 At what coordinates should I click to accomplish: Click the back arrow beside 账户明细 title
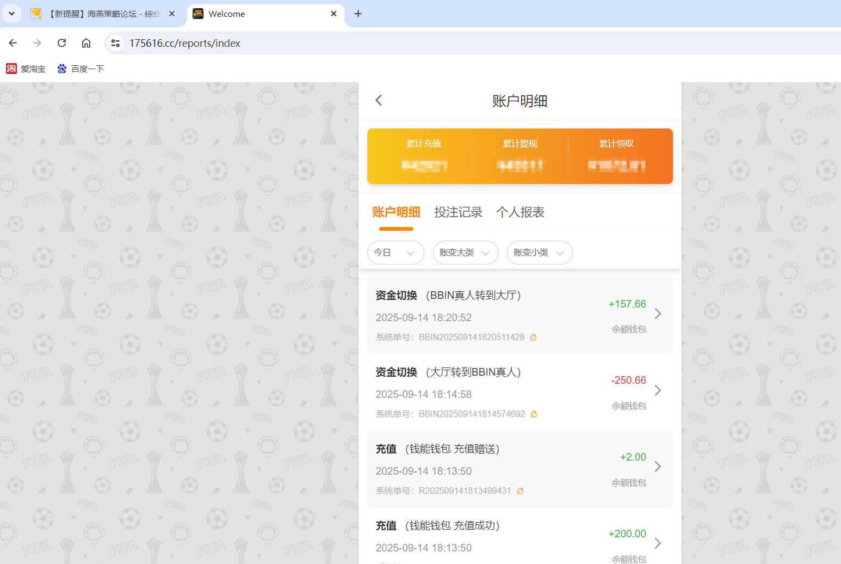pyautogui.click(x=378, y=100)
